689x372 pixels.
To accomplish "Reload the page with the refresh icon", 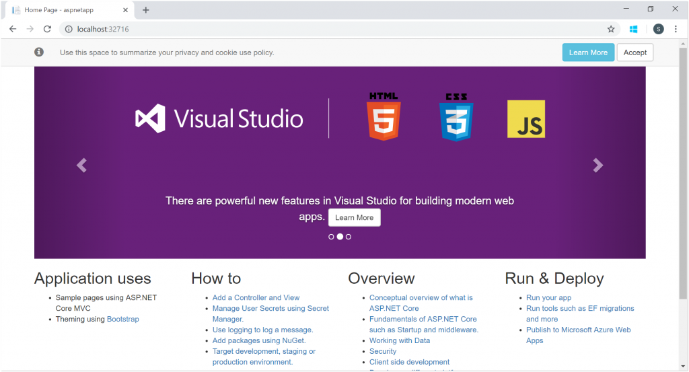I will (x=48, y=29).
